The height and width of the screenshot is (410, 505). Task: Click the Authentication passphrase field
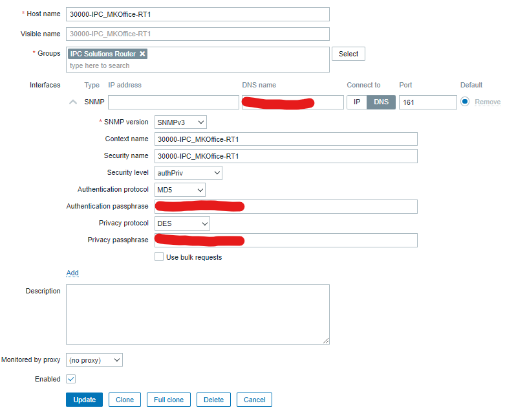286,207
